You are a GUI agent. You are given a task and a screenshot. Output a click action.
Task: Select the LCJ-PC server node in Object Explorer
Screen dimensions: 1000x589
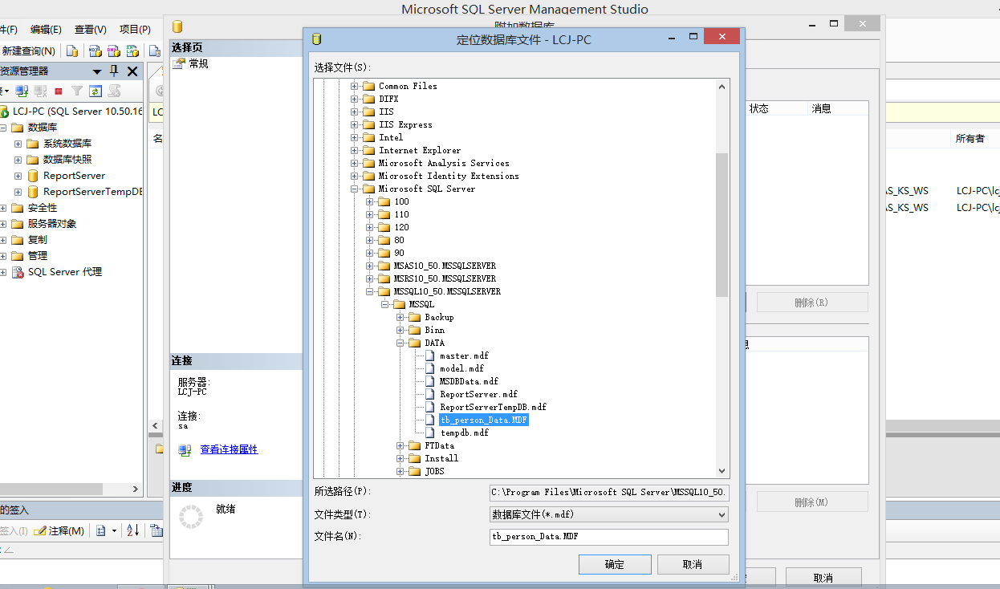[x=77, y=112]
